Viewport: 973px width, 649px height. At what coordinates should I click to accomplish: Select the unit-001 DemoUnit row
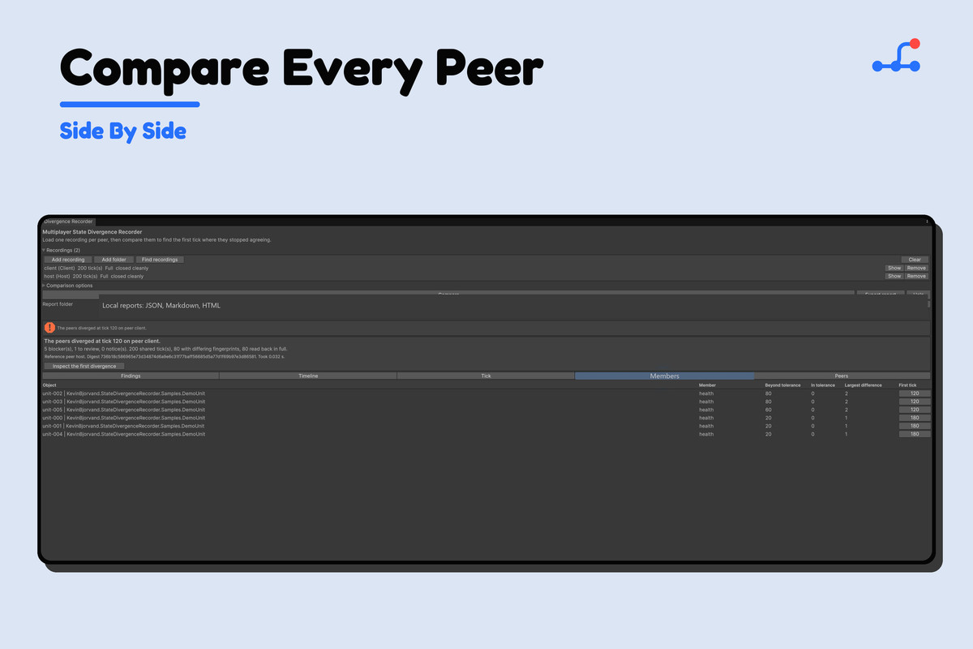(486, 426)
